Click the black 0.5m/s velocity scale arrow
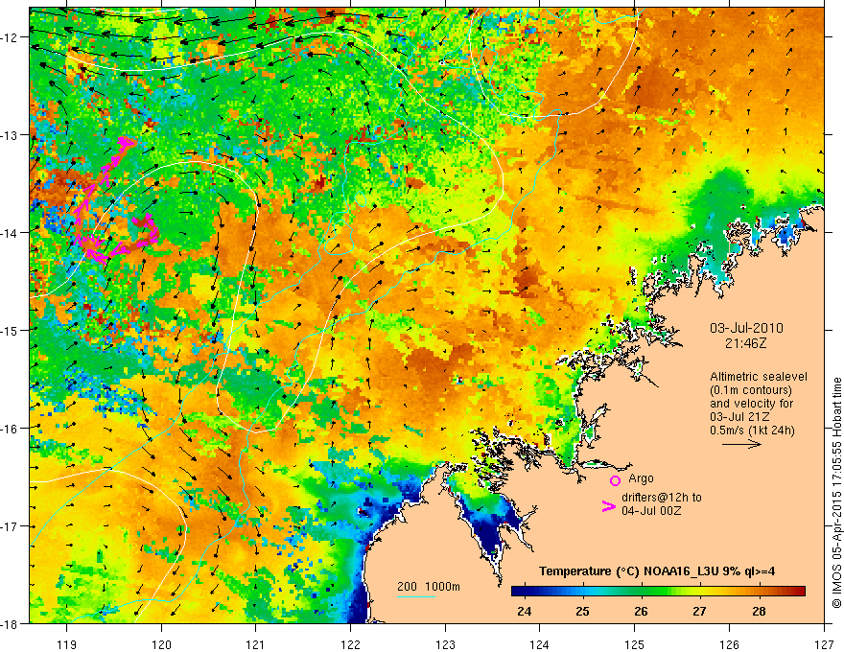This screenshot has width=844, height=652. tap(741, 444)
